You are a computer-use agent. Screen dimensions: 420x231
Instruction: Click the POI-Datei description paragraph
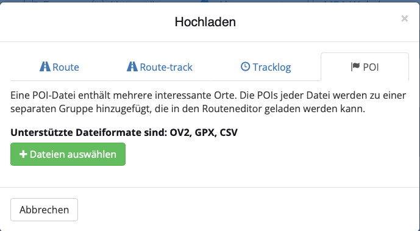(208, 102)
